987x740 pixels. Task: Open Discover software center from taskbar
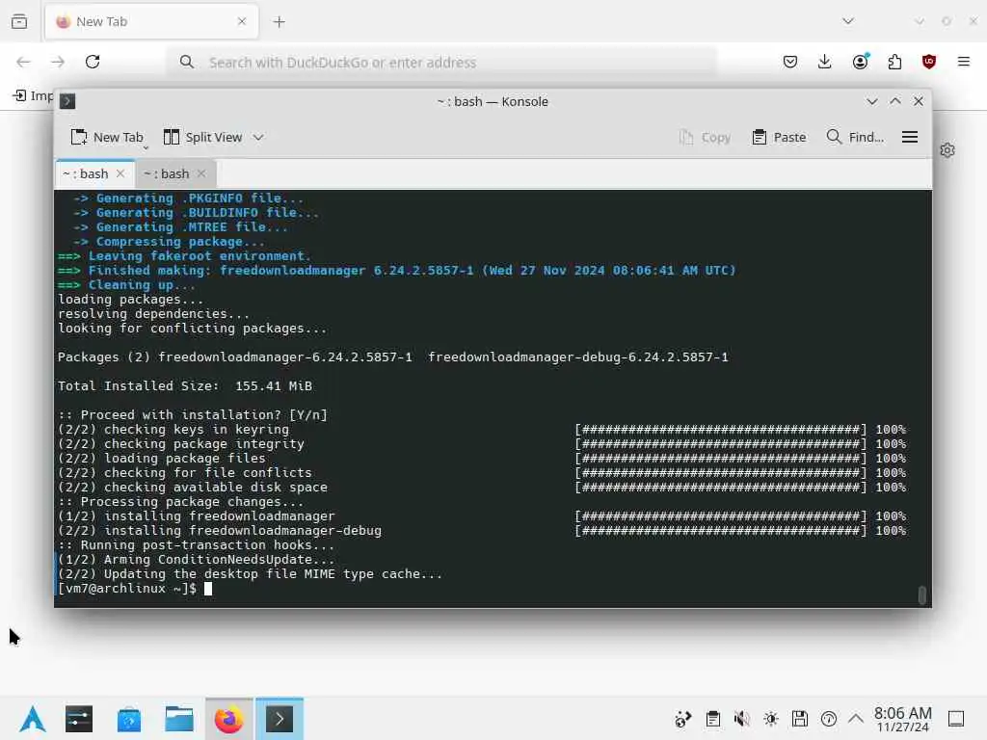click(129, 719)
